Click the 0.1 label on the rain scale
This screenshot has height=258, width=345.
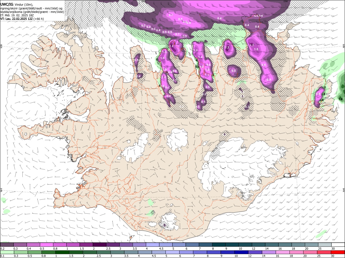[x=2, y=256]
